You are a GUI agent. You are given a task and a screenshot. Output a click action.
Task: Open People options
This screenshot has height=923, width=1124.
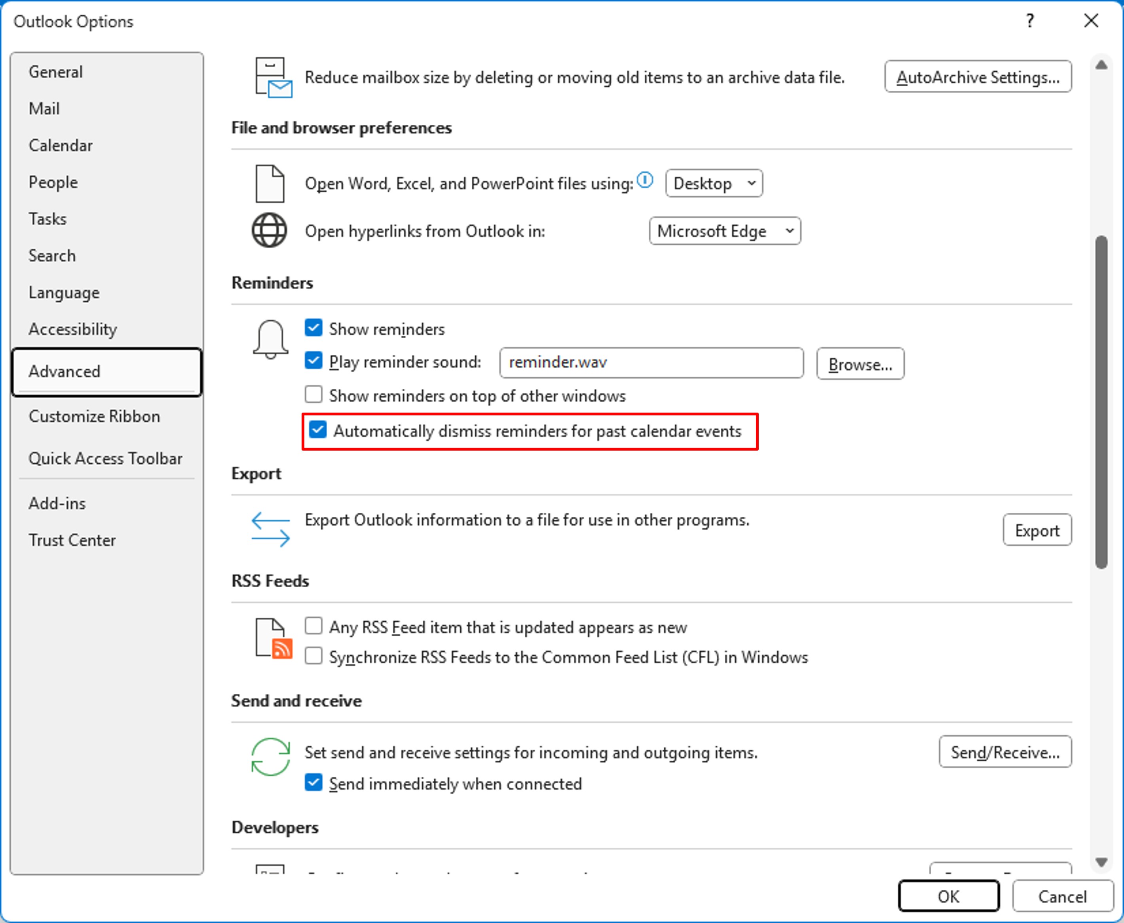(107, 182)
